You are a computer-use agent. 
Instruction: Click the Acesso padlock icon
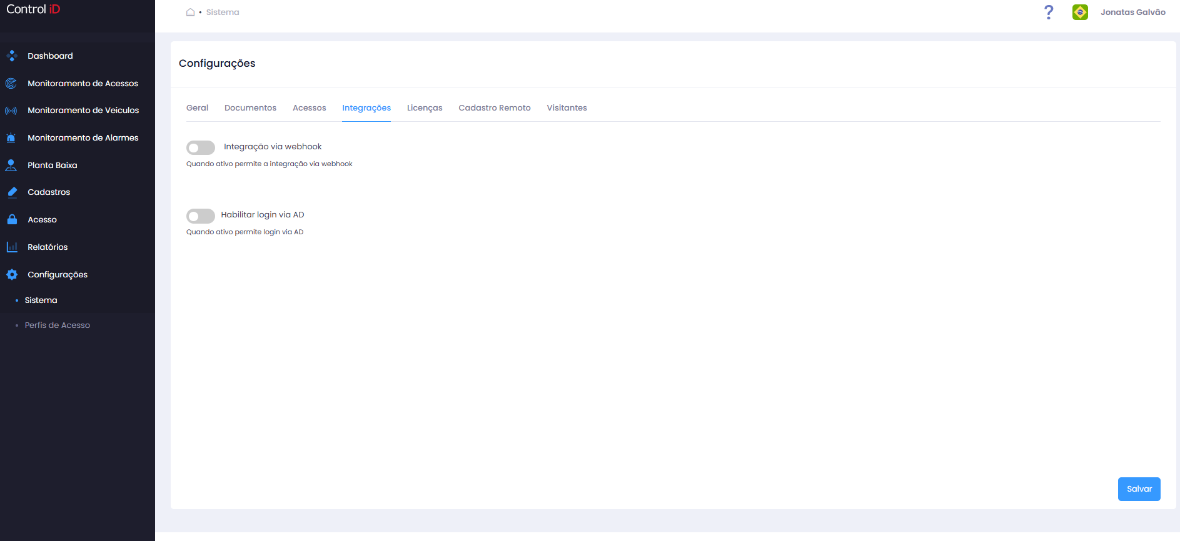pyautogui.click(x=12, y=219)
